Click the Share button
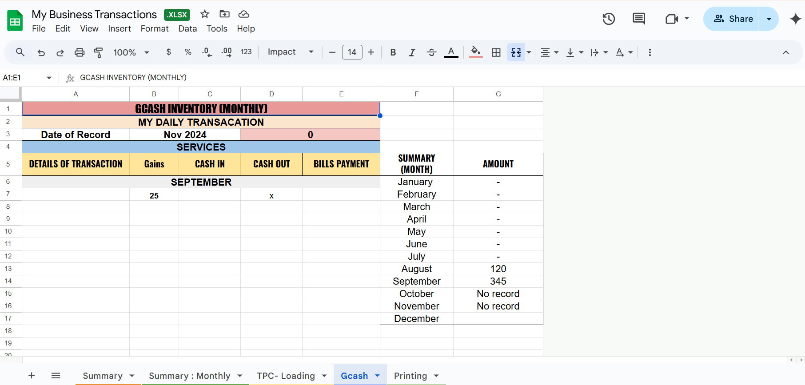 731,19
